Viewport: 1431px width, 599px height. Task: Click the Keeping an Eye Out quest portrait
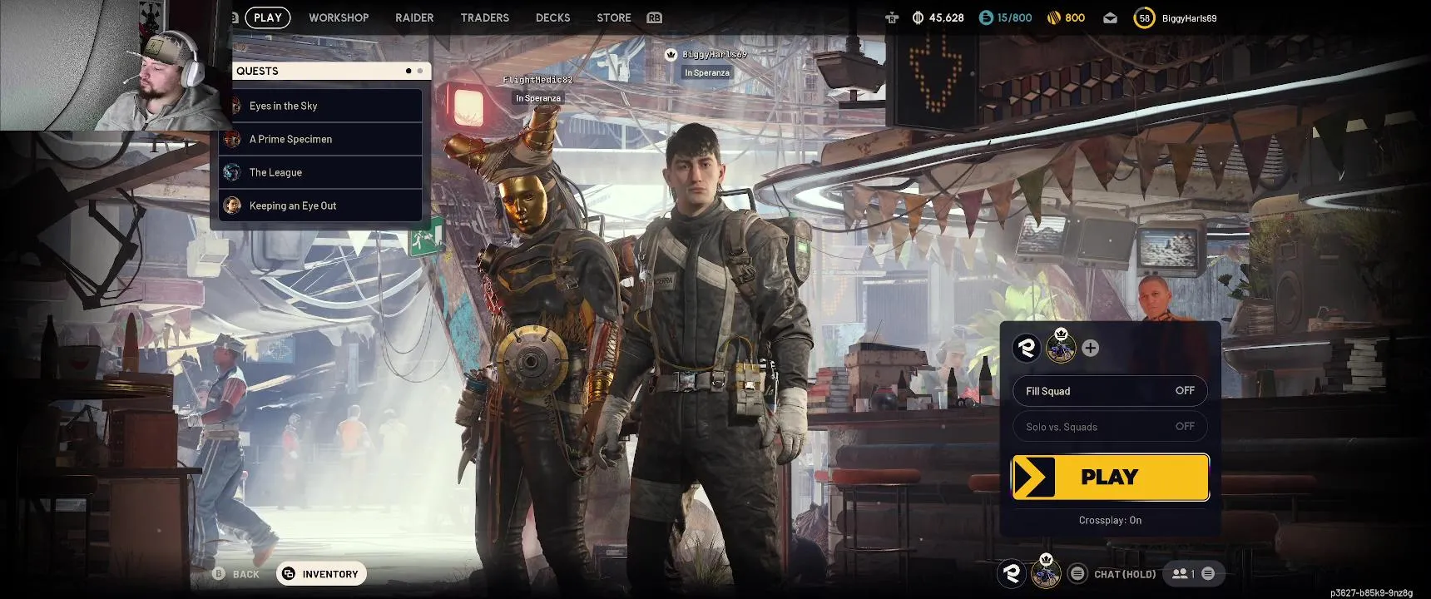point(232,205)
